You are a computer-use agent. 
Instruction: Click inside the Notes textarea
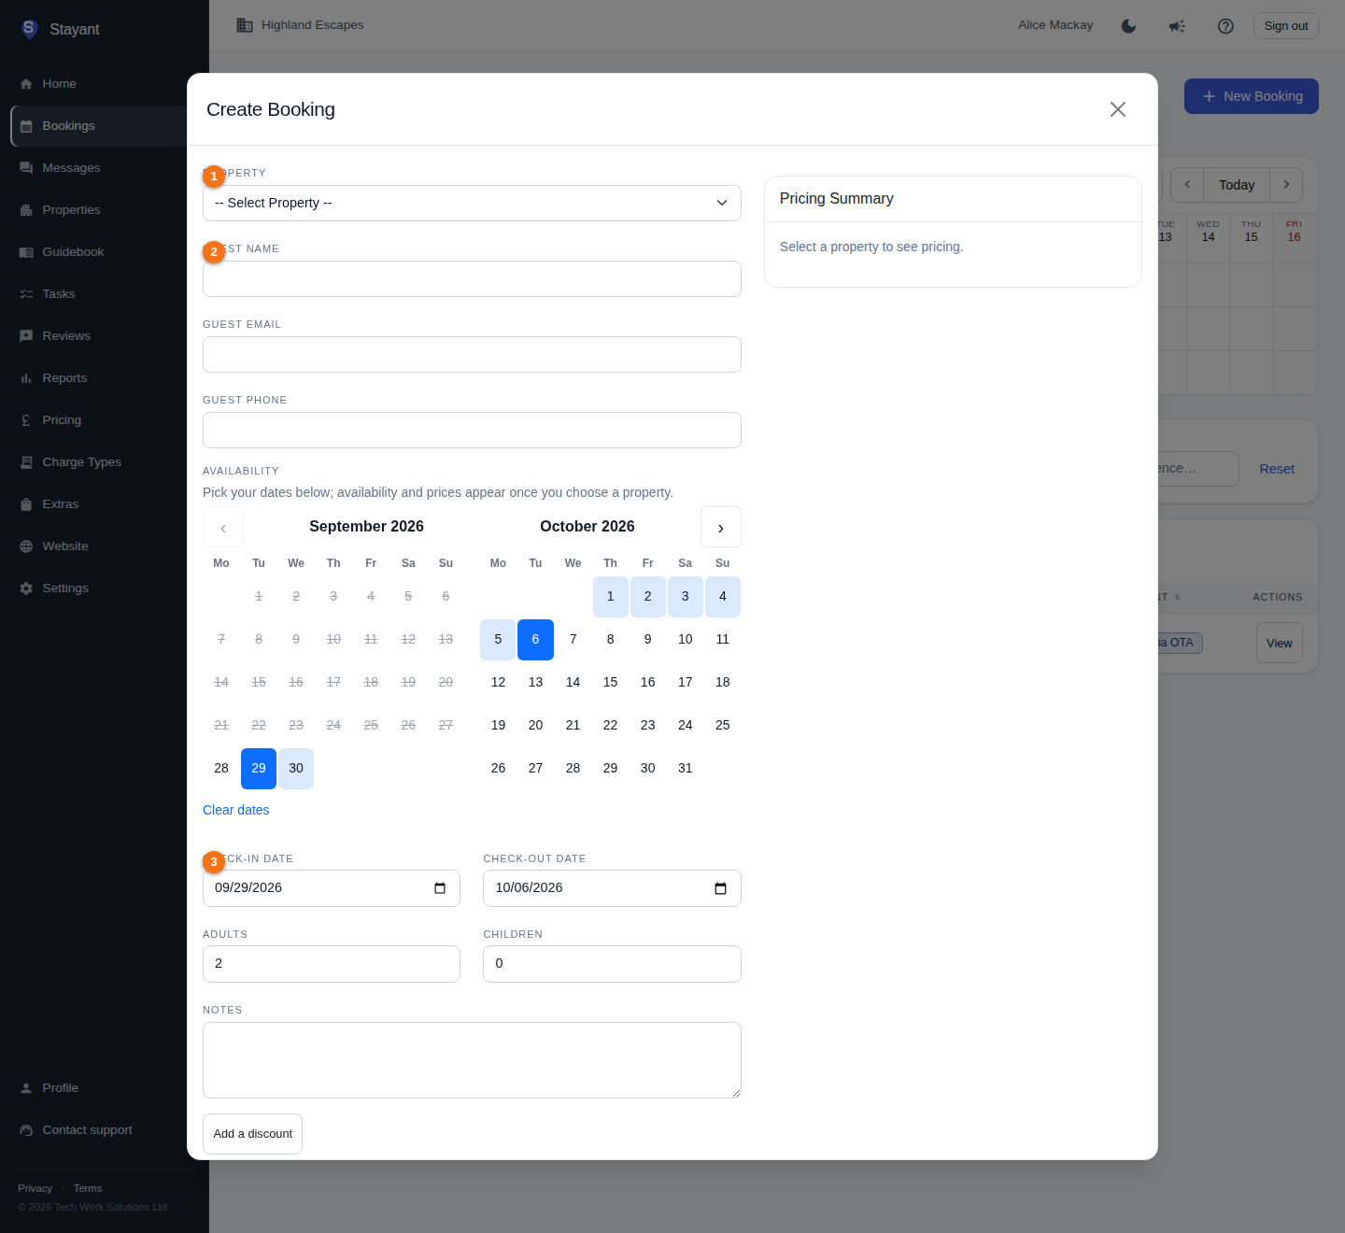pos(472,1060)
